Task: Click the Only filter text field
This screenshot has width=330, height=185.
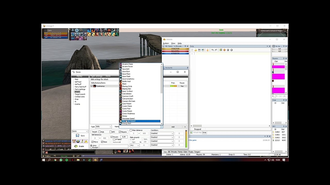Action: 113,146
